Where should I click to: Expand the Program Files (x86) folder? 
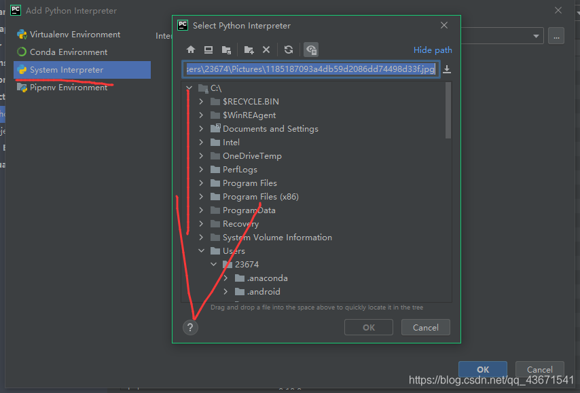(x=201, y=197)
